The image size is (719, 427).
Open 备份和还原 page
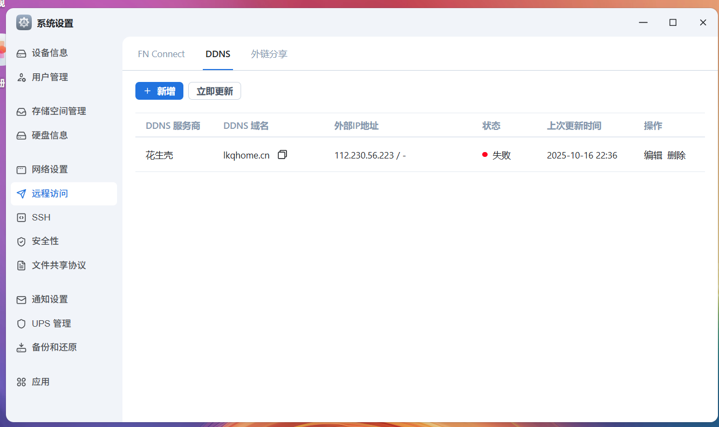pos(54,347)
